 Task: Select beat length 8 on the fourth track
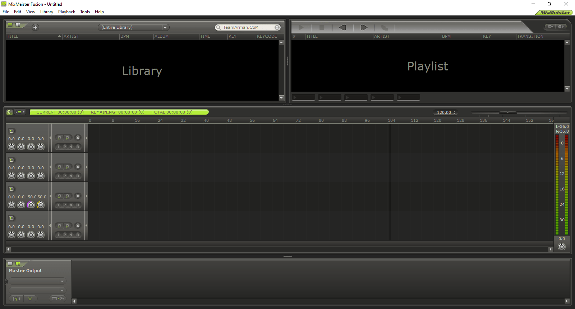click(x=78, y=235)
